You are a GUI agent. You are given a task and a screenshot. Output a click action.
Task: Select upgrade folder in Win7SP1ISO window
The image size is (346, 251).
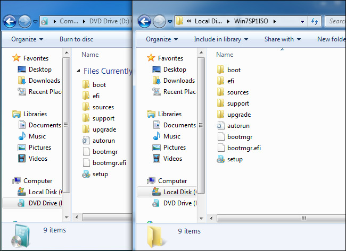(x=234, y=115)
